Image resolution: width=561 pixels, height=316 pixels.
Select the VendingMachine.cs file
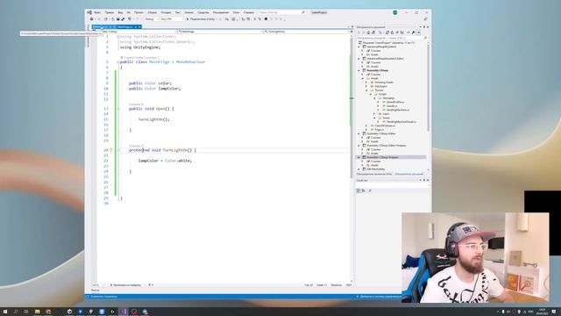398,110
